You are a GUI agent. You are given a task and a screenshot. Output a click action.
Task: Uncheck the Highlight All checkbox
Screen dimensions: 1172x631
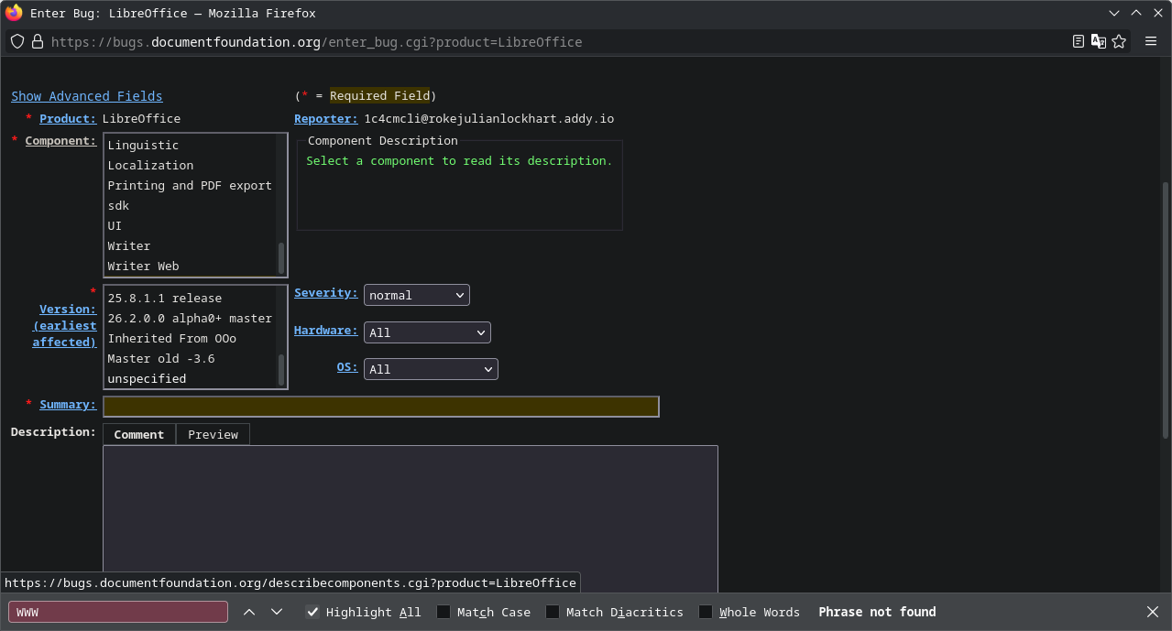coord(313,612)
